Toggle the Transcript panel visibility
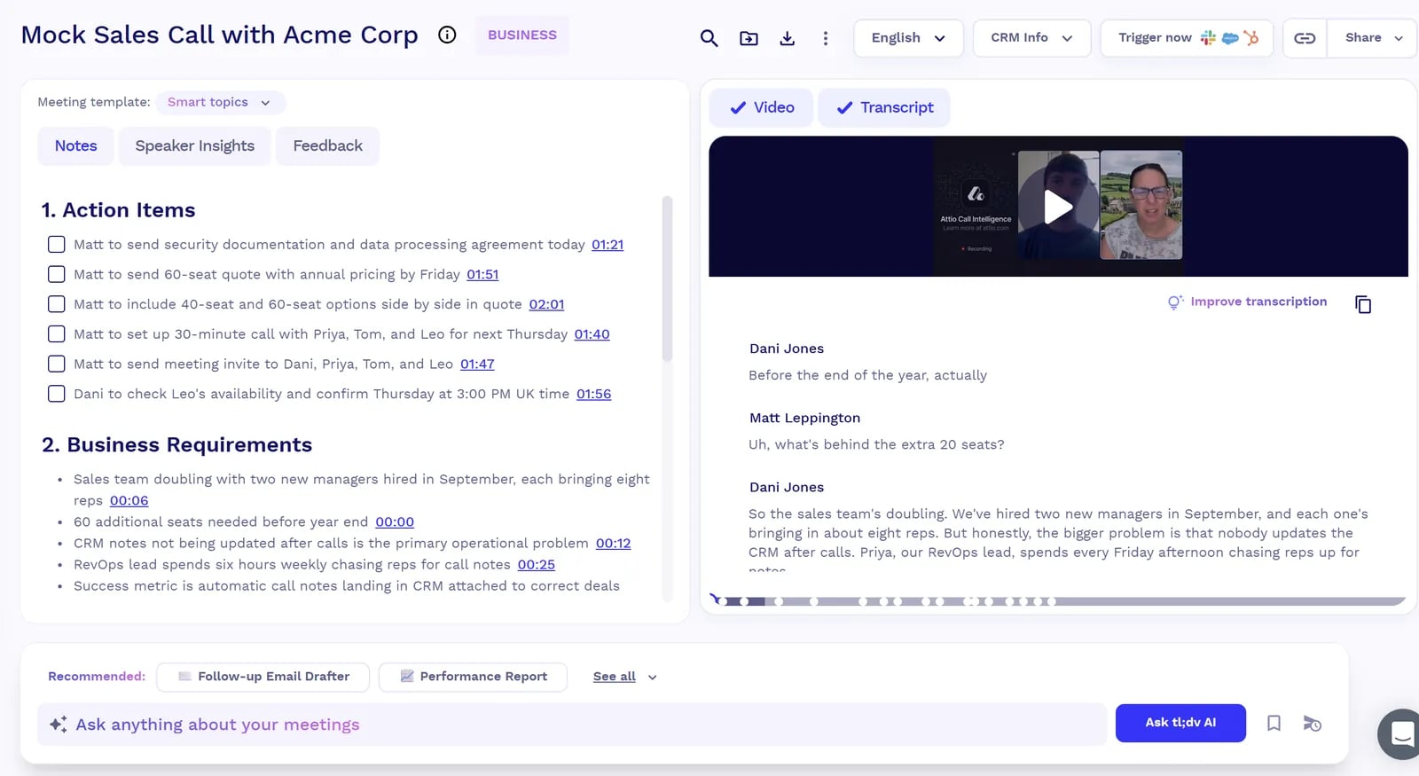1419x776 pixels. point(884,107)
